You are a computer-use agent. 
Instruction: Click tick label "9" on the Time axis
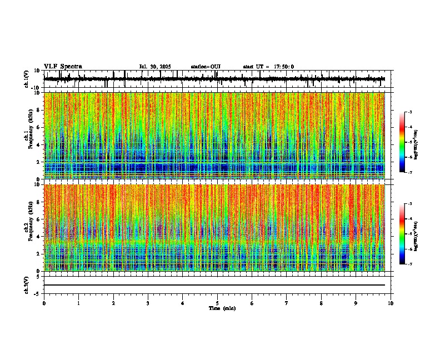click(x=356, y=303)
